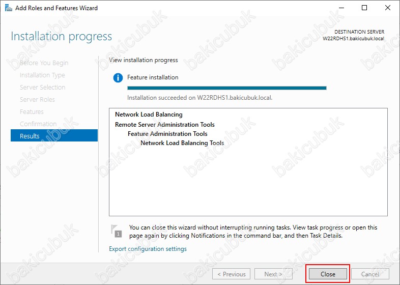
Task: Select the Before You Begin step
Action: (x=44, y=63)
